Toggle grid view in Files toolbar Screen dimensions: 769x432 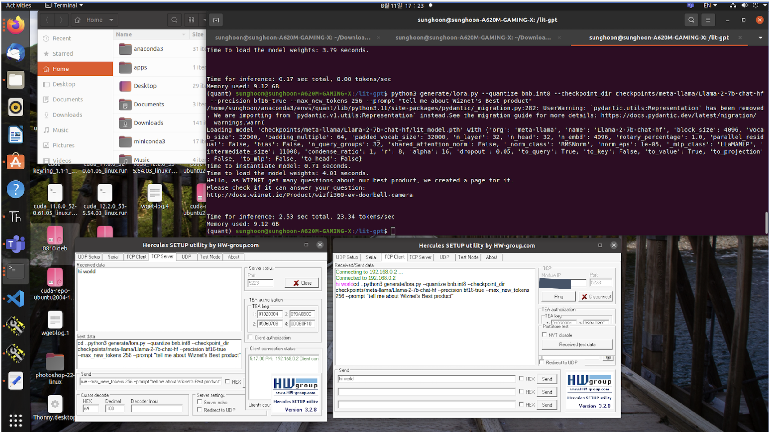point(191,20)
